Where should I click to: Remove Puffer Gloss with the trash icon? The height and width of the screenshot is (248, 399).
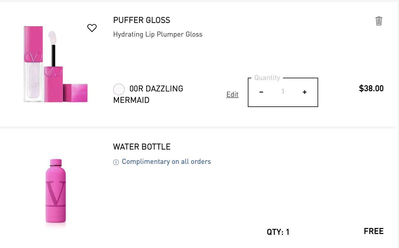[378, 21]
